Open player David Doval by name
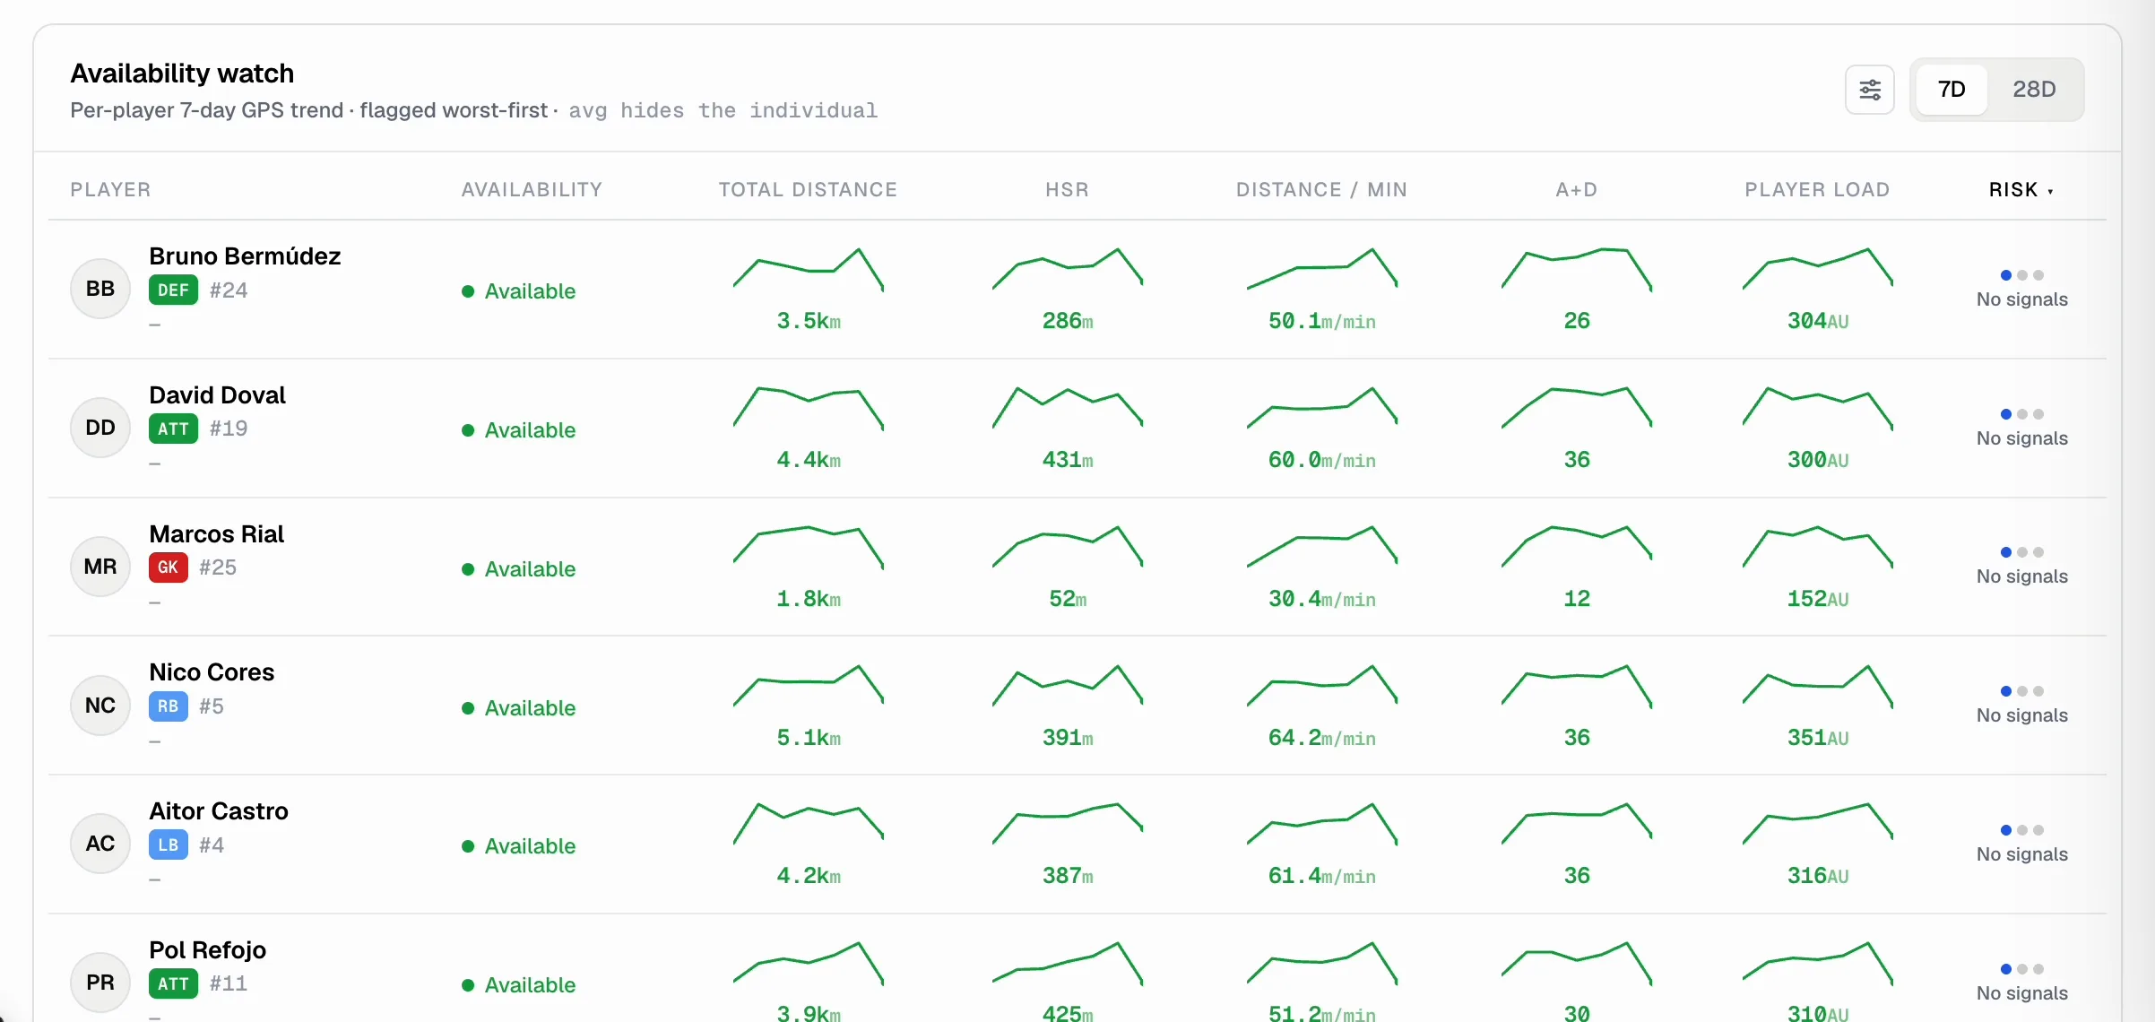Viewport: 2155px width, 1022px height. (x=217, y=395)
